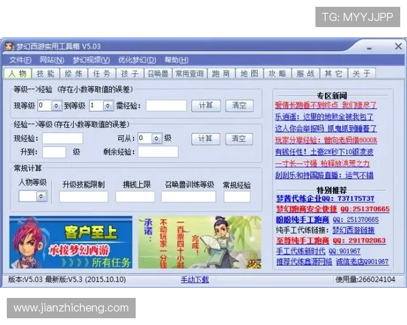Open the 文件(F) menu
The height and width of the screenshot is (325, 407).
(20, 60)
